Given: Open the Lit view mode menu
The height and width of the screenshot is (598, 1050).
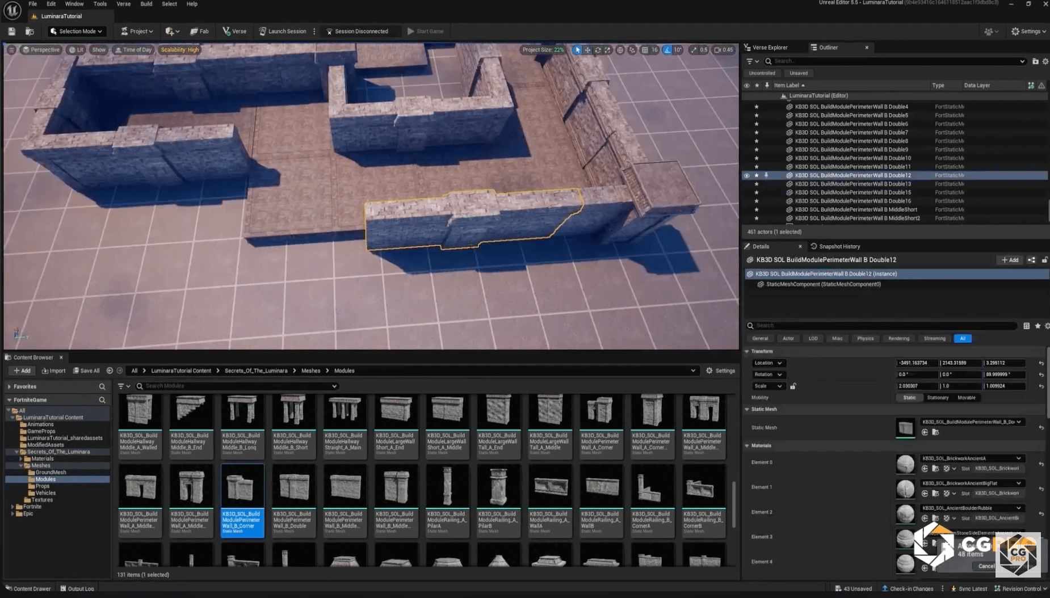Looking at the screenshot, I should point(76,50).
